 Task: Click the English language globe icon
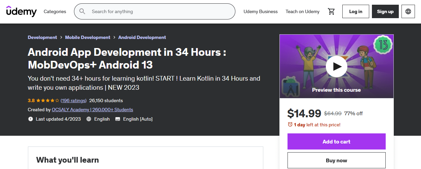[x=89, y=119]
